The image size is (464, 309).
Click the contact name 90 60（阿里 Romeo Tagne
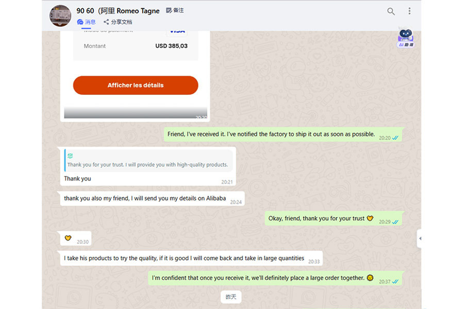pyautogui.click(x=118, y=10)
